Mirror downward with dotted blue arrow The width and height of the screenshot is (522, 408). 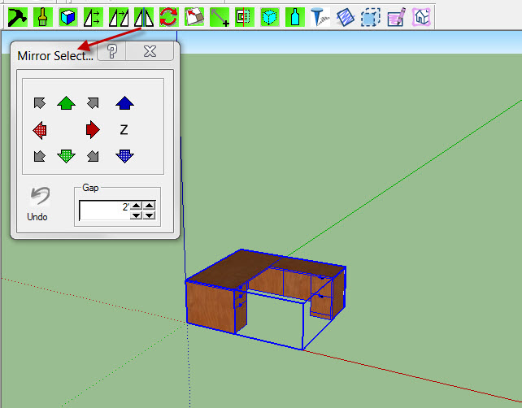(x=124, y=156)
